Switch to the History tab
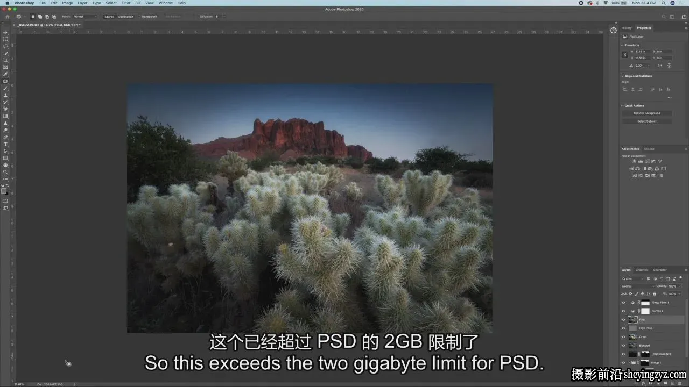 click(627, 28)
